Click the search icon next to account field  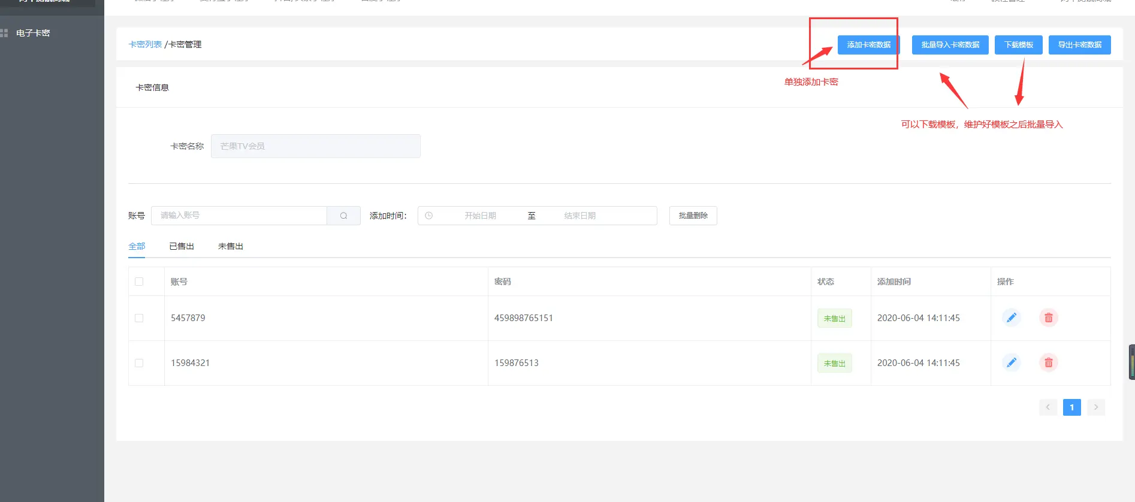pyautogui.click(x=344, y=216)
